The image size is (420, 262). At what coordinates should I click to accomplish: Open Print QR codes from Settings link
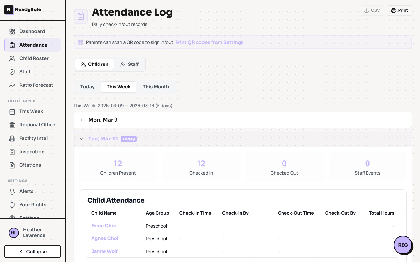pyautogui.click(x=209, y=42)
